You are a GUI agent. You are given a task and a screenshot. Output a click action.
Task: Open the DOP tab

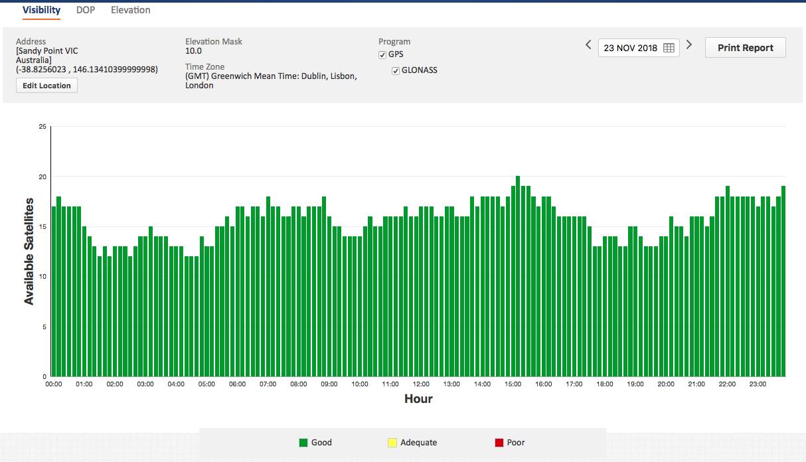click(85, 10)
